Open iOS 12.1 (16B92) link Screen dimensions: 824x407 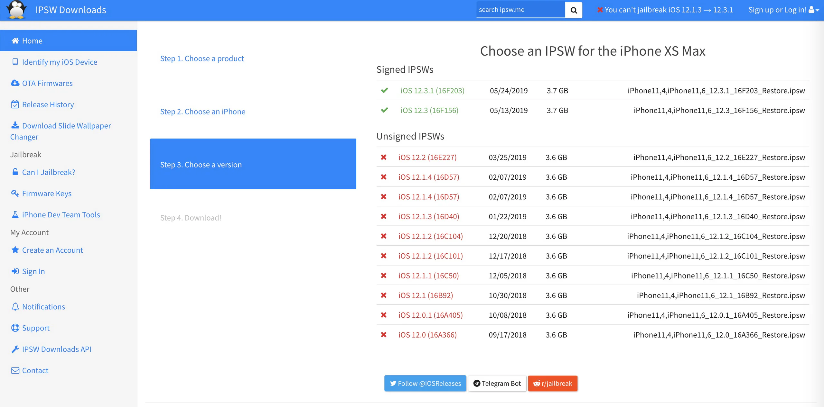click(x=426, y=295)
